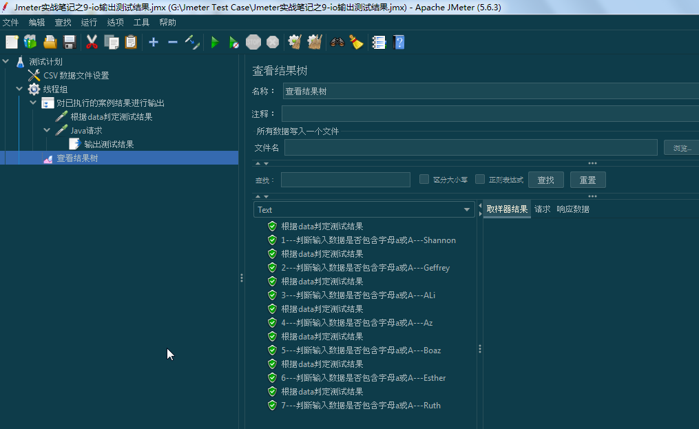Collapse all nodes with the minus icon
Screen dimensions: 699x429
pyautogui.click(x=173, y=42)
